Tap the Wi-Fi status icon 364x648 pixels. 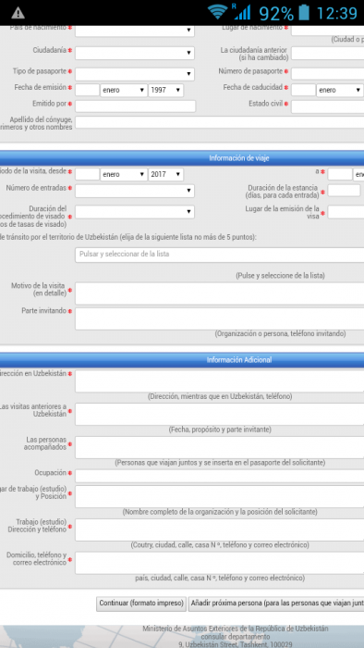pos(218,12)
